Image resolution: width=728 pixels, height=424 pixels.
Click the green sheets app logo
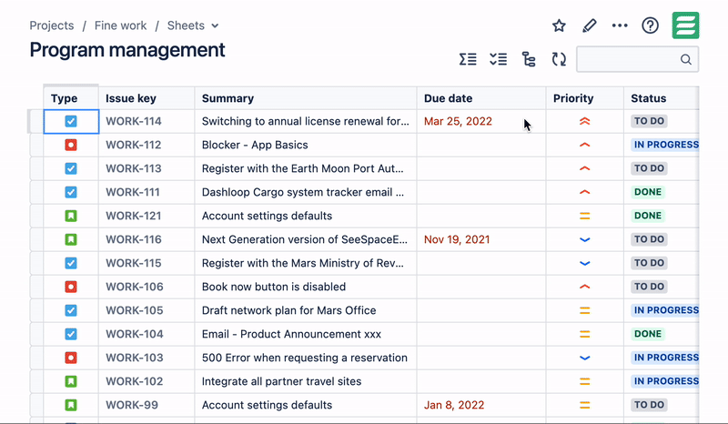point(686,25)
